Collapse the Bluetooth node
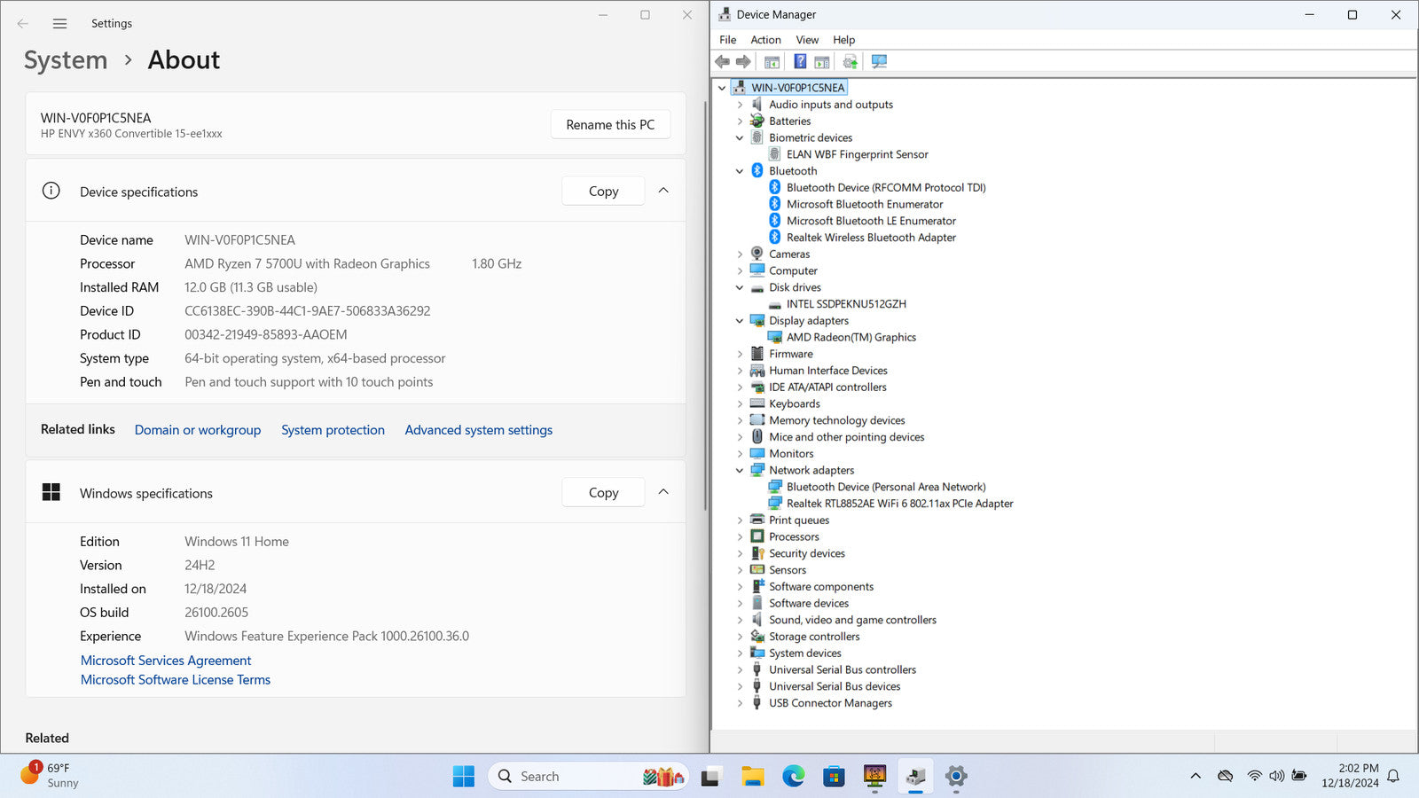Image resolution: width=1419 pixels, height=798 pixels. 740,171
